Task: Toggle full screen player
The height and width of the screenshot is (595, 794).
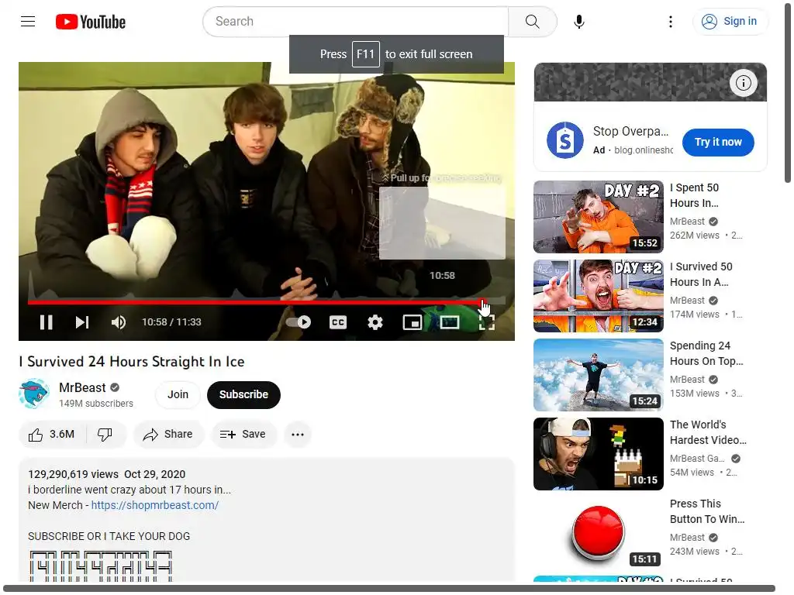Action: click(487, 322)
